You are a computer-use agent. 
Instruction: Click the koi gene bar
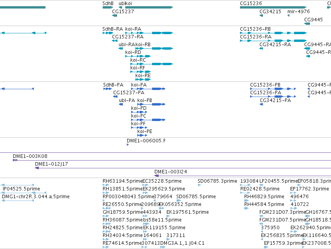click(x=149, y=7)
